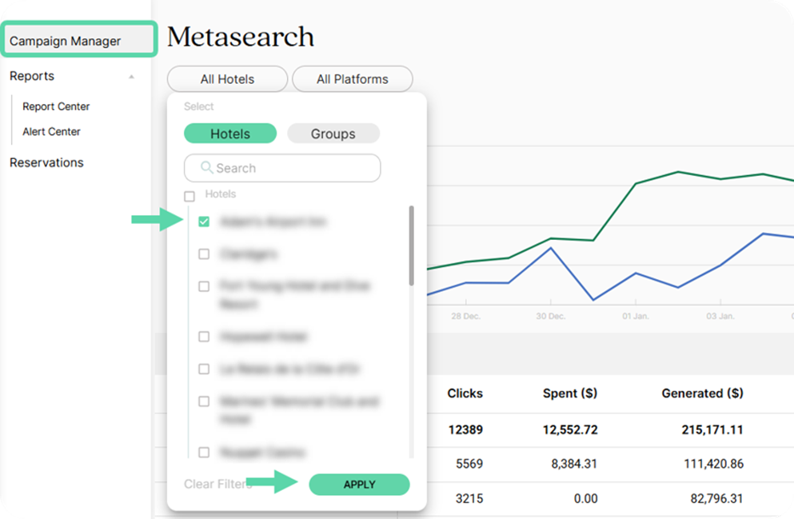Open the All Platforms filter dropdown

(353, 79)
